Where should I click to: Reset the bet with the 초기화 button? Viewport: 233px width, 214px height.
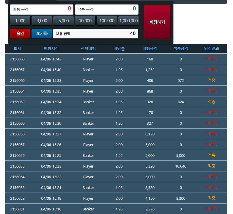click(42, 34)
